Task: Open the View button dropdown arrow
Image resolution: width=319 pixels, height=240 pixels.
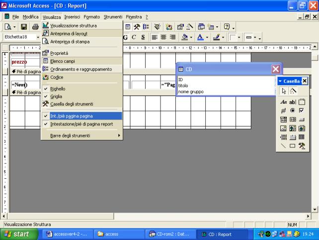Action: (x=14, y=27)
